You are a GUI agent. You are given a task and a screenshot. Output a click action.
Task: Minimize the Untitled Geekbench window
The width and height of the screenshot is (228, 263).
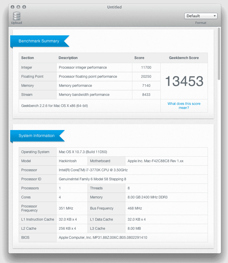click(18, 7)
